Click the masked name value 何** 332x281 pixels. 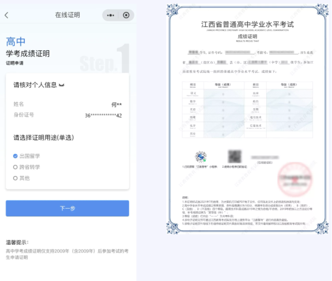click(x=117, y=105)
